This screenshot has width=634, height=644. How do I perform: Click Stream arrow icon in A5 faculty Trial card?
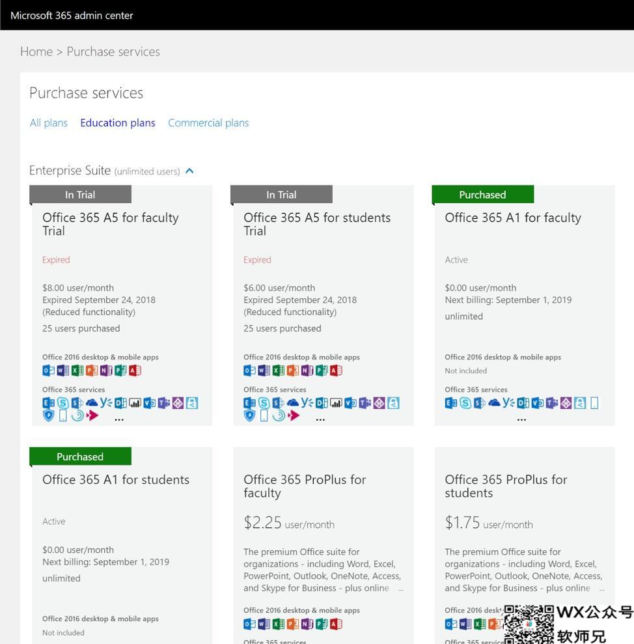tap(92, 415)
